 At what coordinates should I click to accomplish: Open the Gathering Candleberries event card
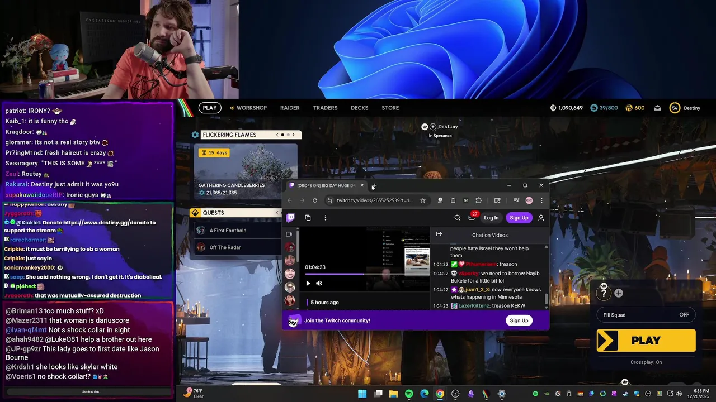(x=246, y=171)
